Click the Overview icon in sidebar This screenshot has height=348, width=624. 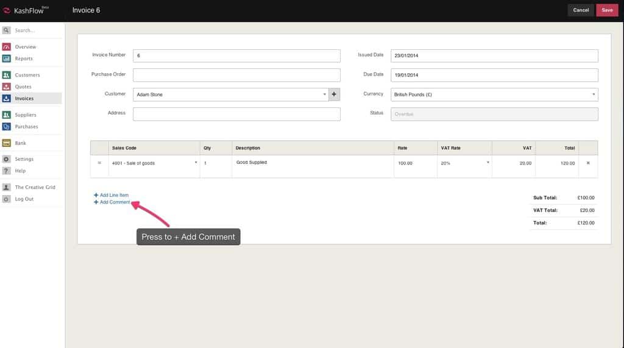(x=7, y=47)
